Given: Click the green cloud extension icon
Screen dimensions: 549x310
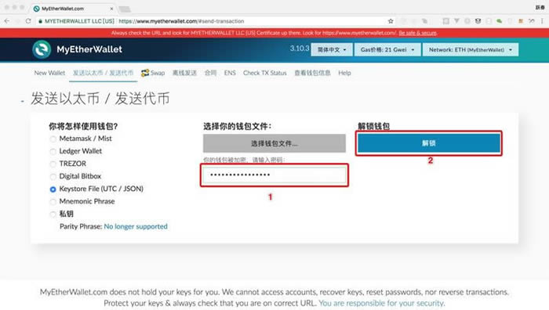Looking at the screenshot, I should click(x=500, y=21).
